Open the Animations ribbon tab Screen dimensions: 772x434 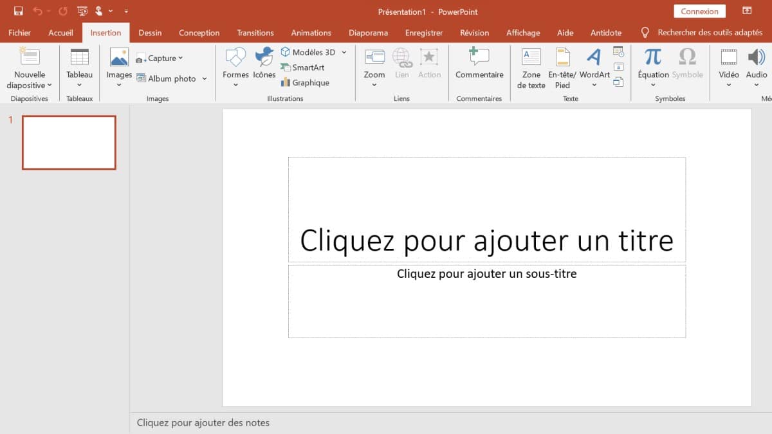pyautogui.click(x=311, y=33)
